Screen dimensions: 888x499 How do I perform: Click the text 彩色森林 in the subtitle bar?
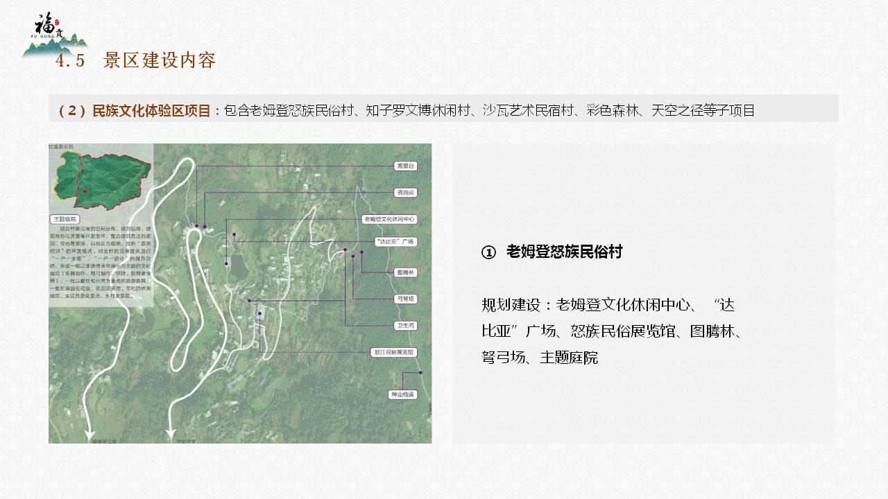coord(613,110)
